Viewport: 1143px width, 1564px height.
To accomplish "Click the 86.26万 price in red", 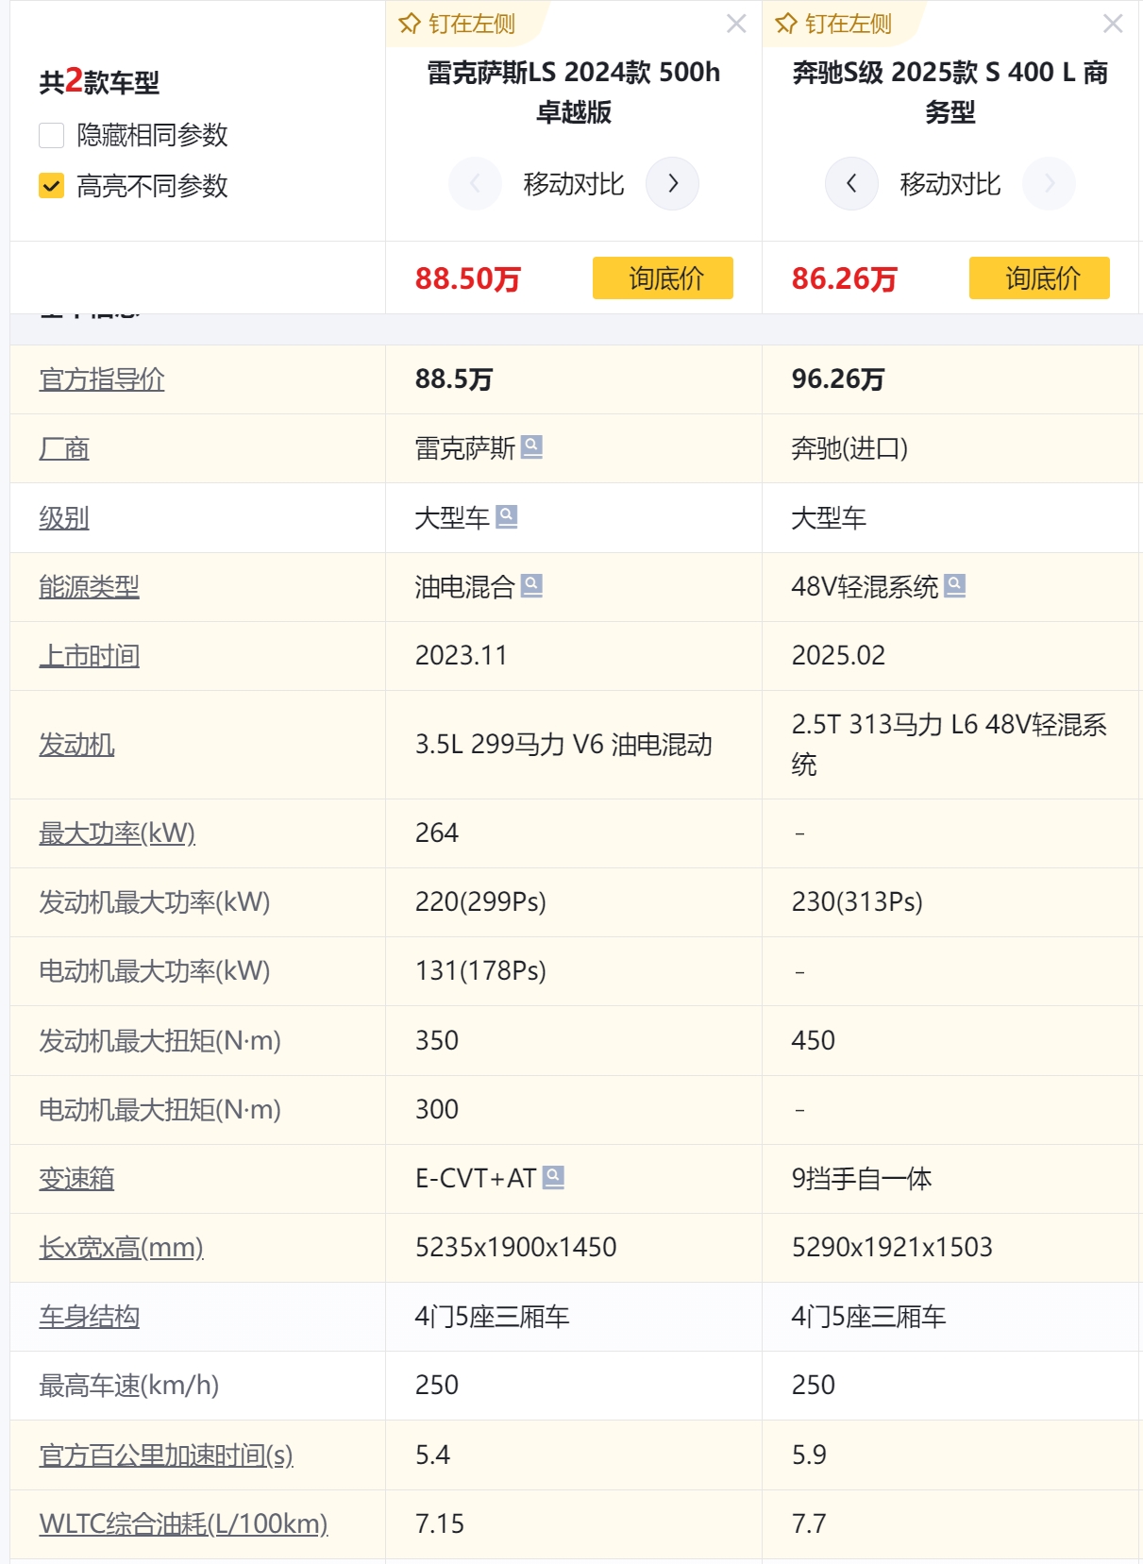I will pos(845,278).
